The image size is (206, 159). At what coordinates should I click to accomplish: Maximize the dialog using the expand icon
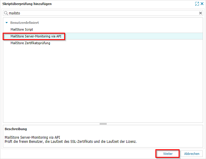point(197,4)
